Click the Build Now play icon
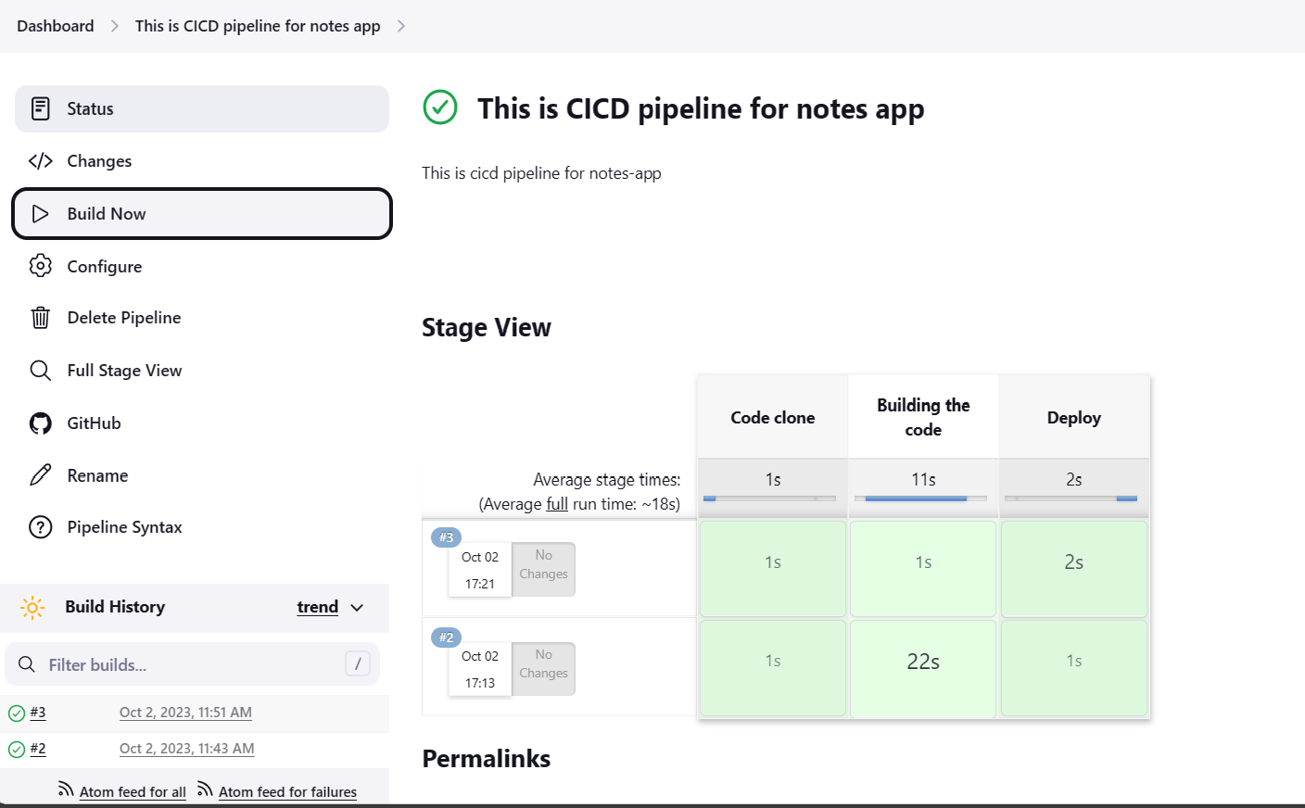1305x808 pixels. [x=40, y=214]
